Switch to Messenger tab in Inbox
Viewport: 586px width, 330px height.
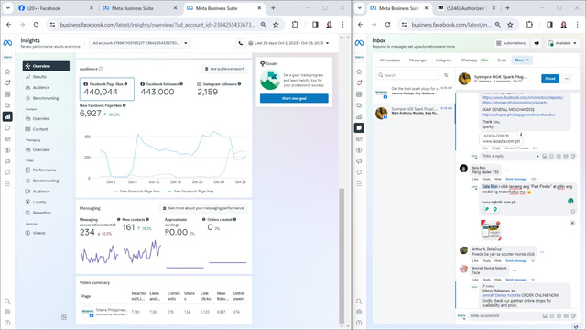pyautogui.click(x=418, y=60)
